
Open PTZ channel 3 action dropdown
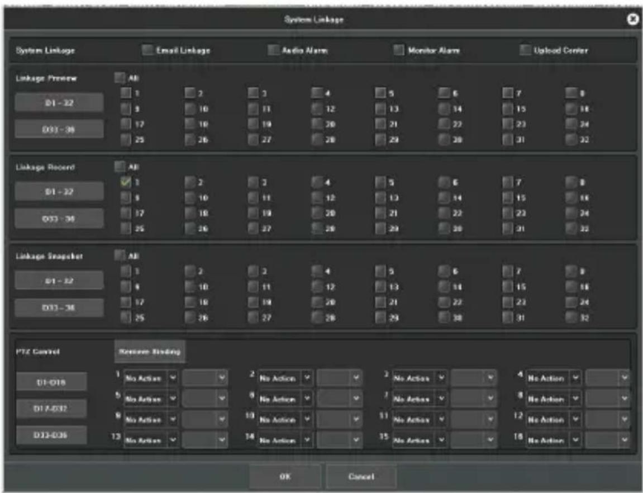tap(419, 378)
